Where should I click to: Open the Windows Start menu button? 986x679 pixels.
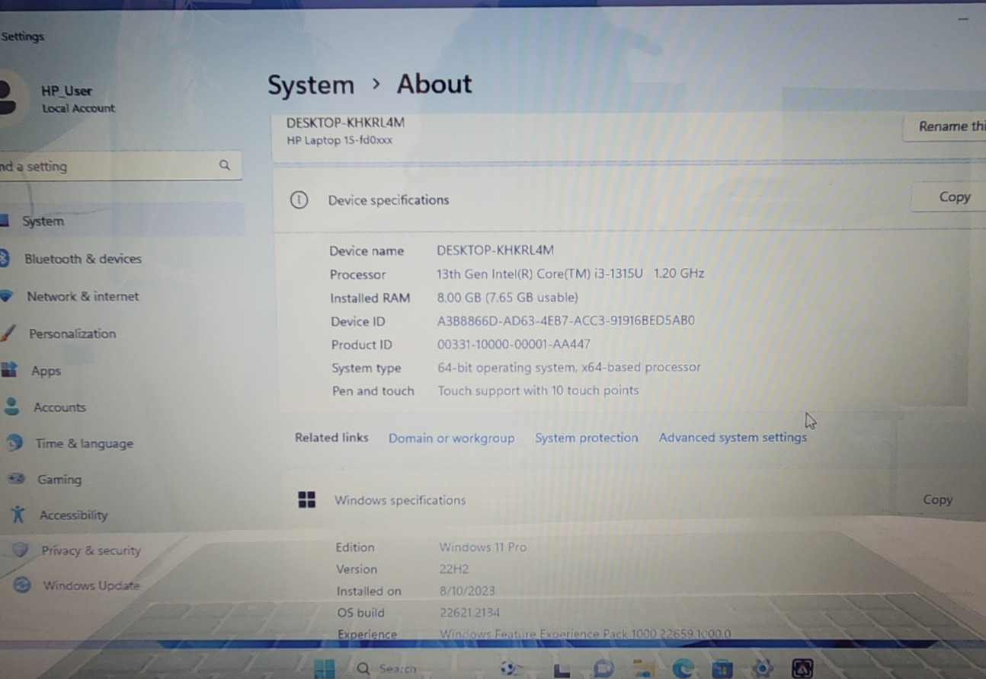click(325, 668)
